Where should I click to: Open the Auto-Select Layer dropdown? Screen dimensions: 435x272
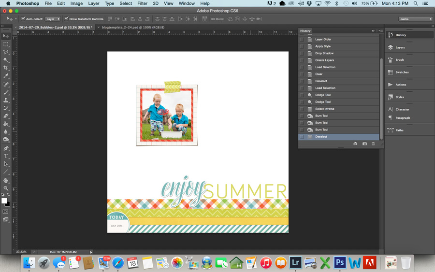tap(53, 19)
